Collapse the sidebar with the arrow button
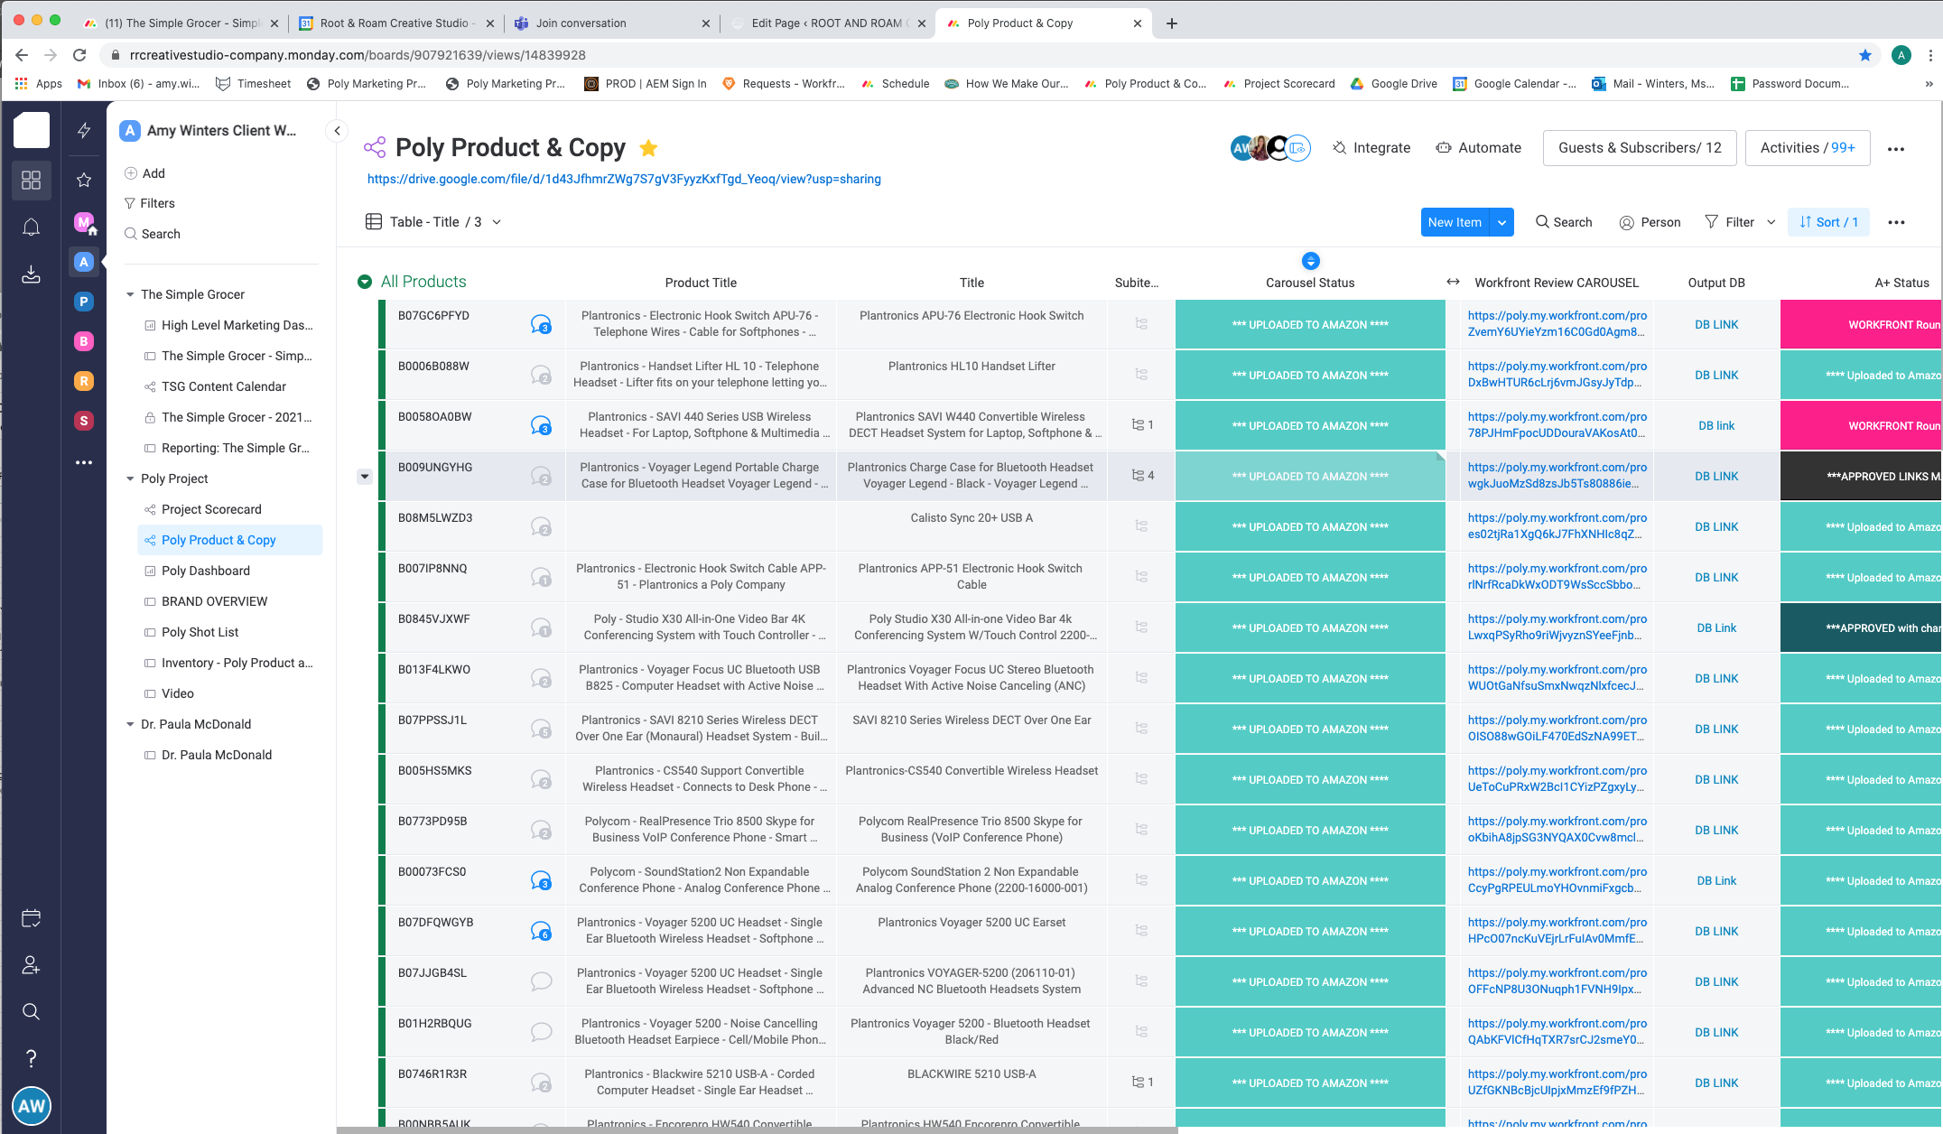 [x=337, y=131]
